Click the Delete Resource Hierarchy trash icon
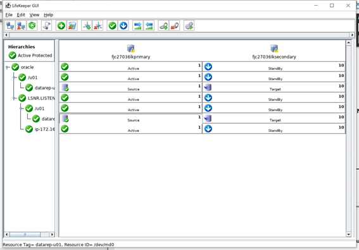Viewport: 359px width, 250px height. click(72, 26)
